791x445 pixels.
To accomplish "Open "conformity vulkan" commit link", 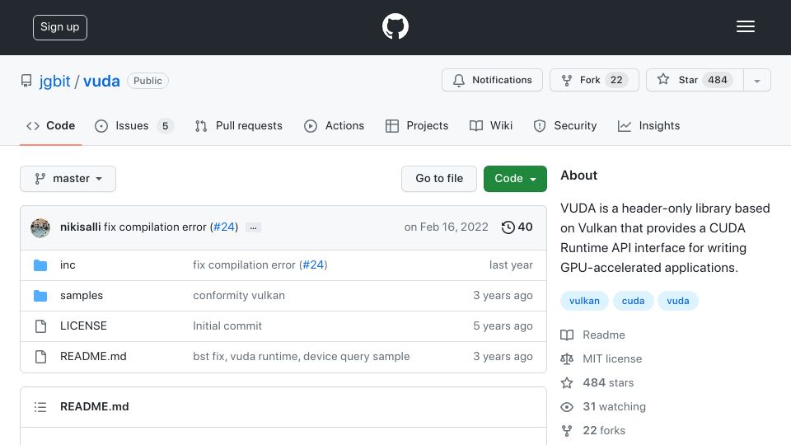I will (239, 295).
